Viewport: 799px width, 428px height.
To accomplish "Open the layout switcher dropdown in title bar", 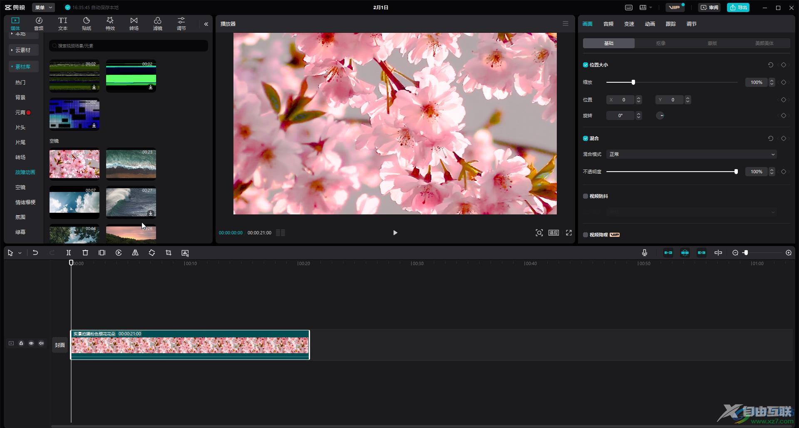I will point(646,7).
